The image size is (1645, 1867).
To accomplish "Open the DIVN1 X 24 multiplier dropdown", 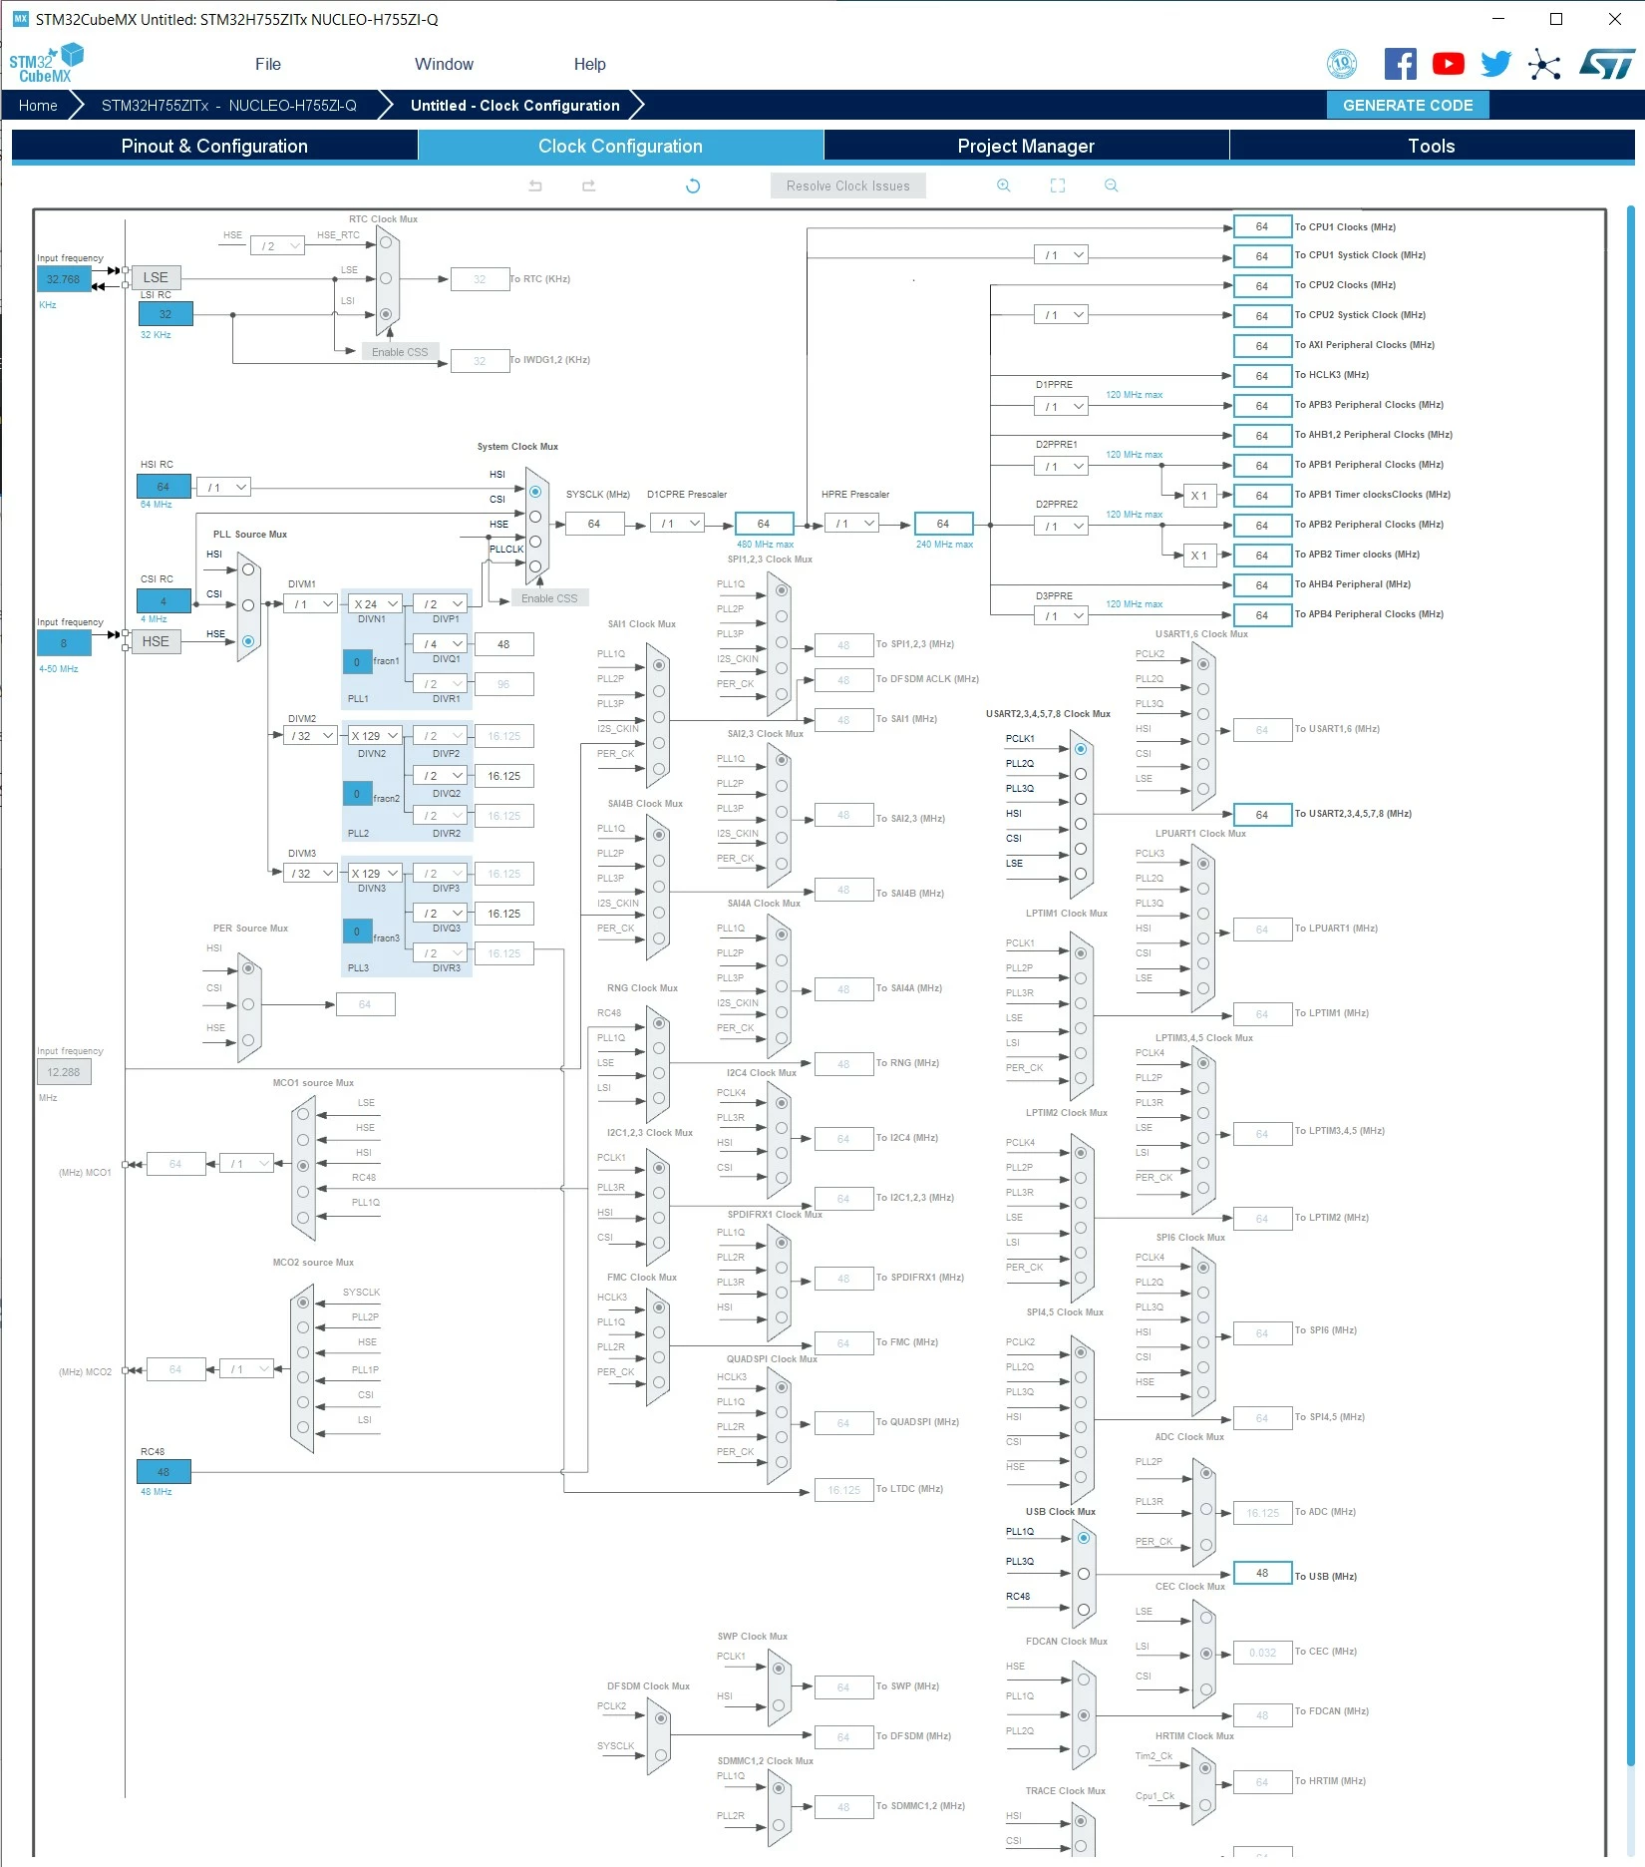I will (x=375, y=604).
